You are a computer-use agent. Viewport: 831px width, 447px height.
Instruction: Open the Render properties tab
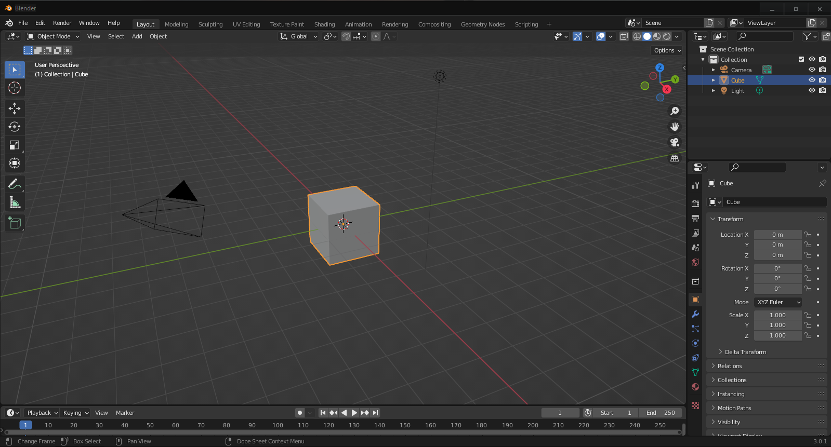click(695, 204)
